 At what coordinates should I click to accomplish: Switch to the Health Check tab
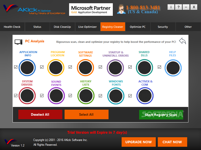click(x=12, y=27)
